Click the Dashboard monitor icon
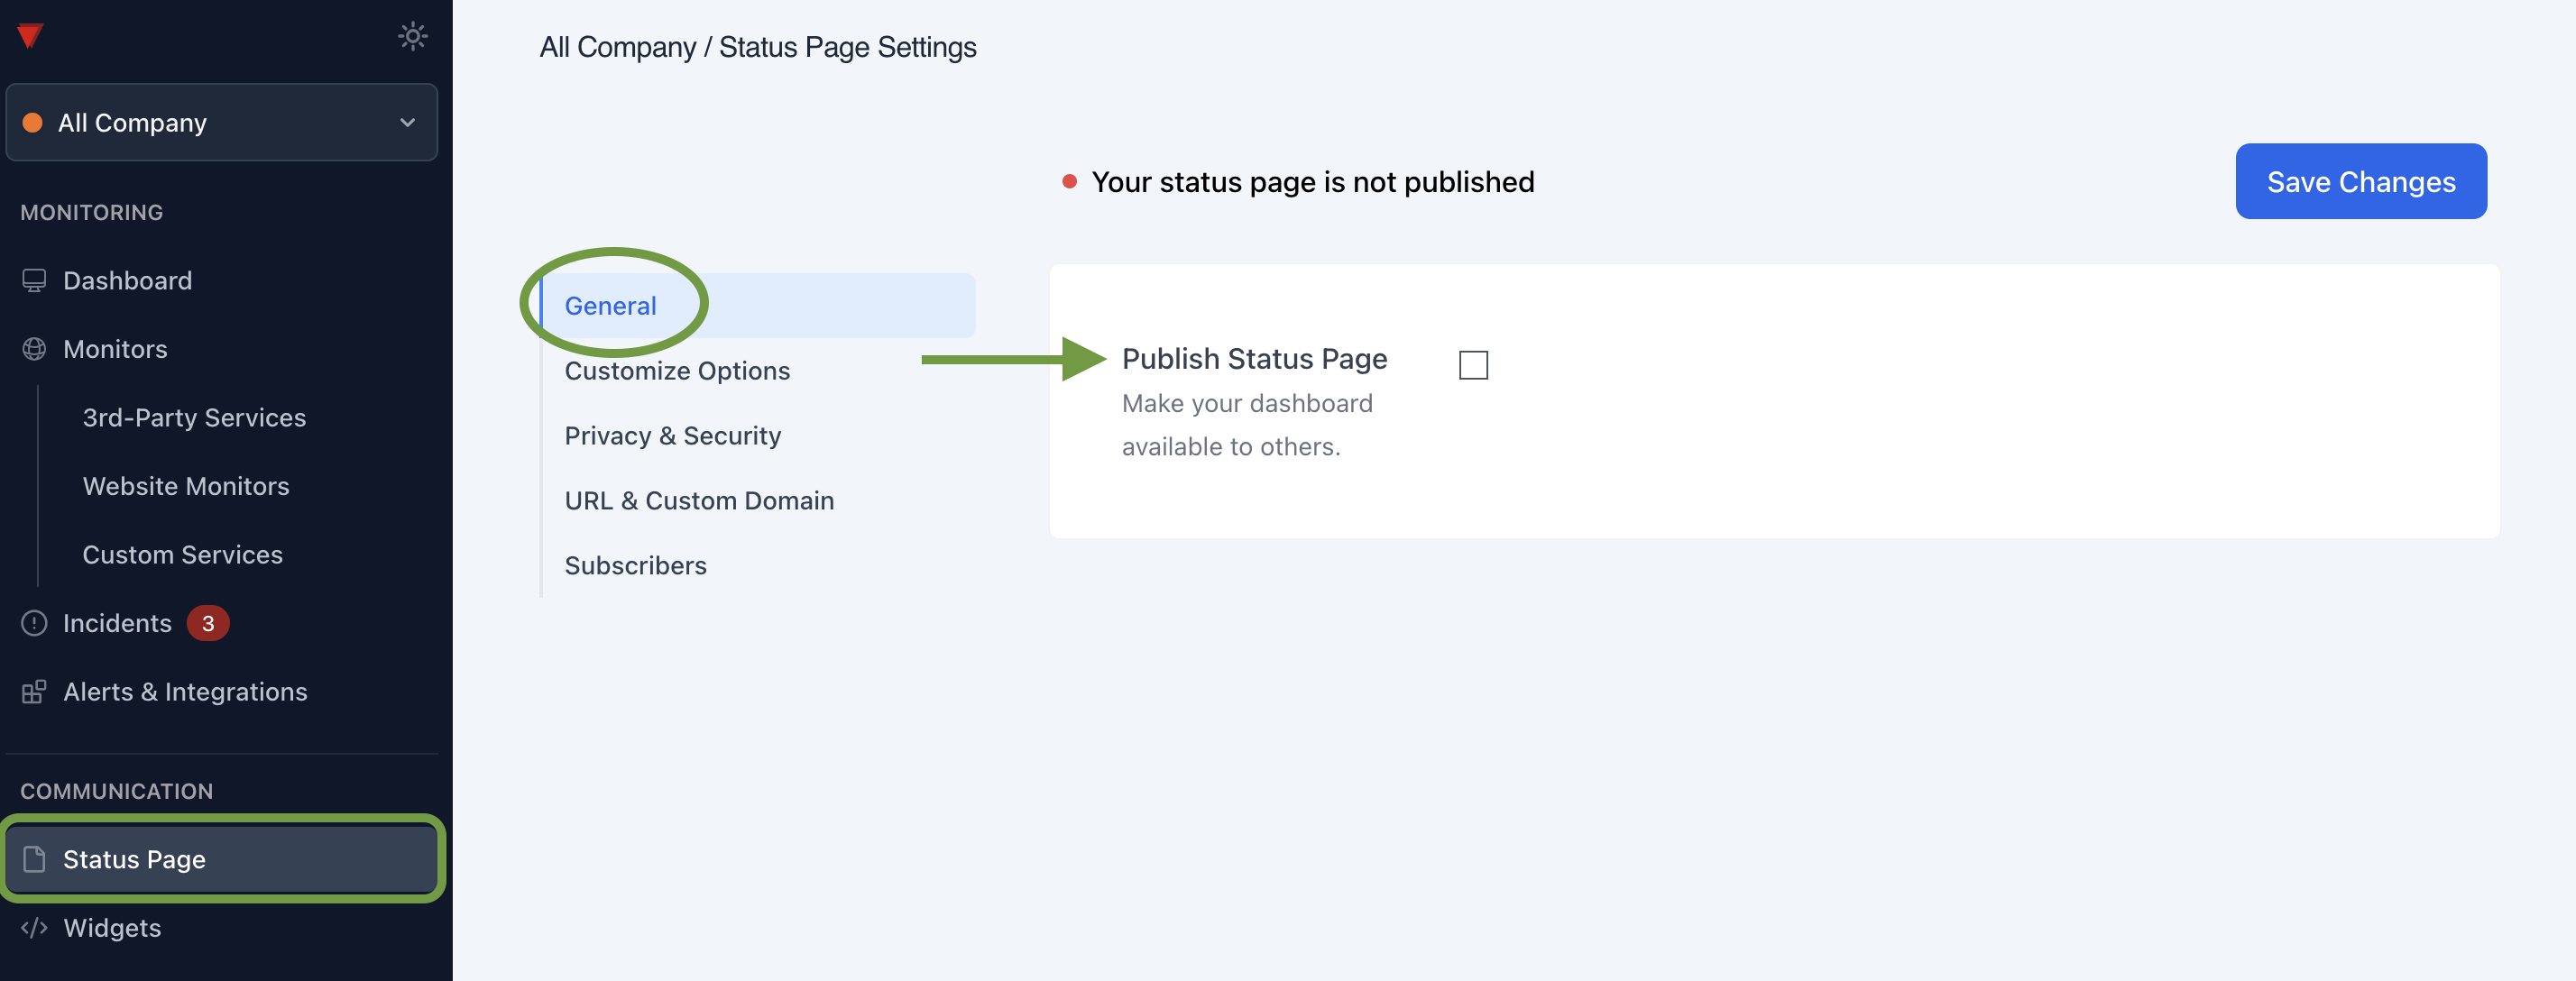Viewport: 2576px width, 981px height. tap(34, 281)
